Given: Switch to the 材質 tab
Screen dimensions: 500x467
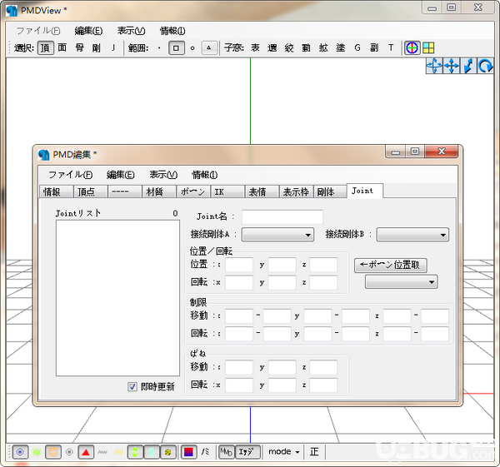Looking at the screenshot, I should pos(158,191).
